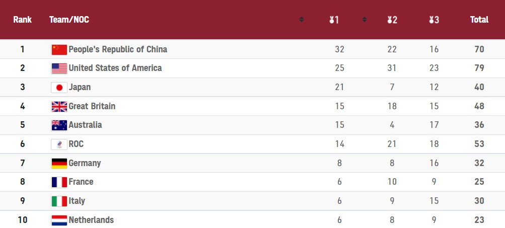Click the ROC team emblem icon
The image size is (505, 228).
pyautogui.click(x=59, y=144)
